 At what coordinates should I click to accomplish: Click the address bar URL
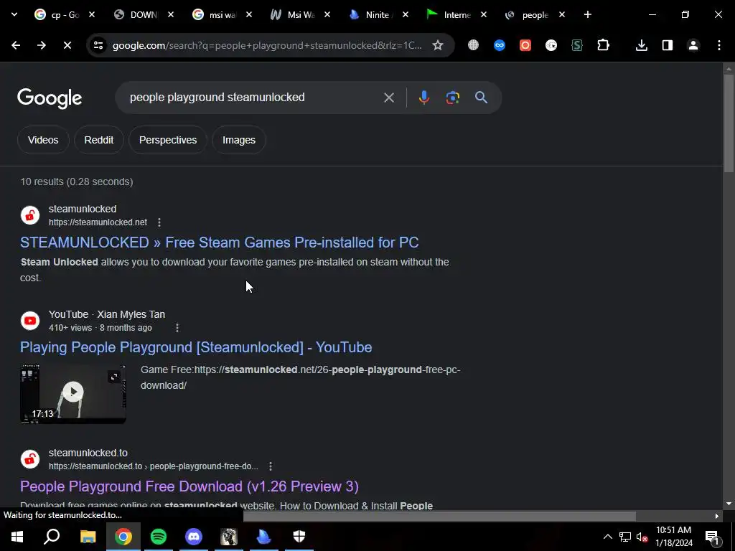coord(267,45)
